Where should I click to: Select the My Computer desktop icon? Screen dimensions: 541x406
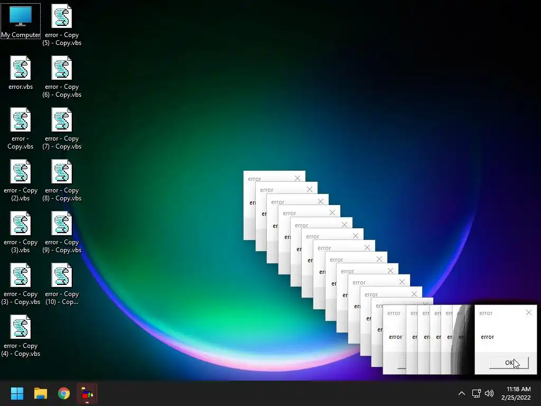pos(21,21)
